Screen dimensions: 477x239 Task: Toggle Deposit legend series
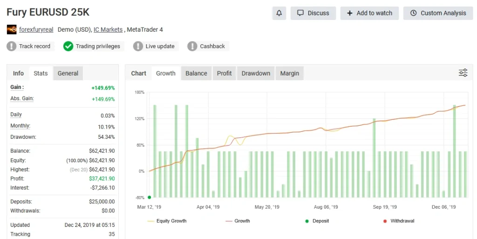pyautogui.click(x=317, y=221)
